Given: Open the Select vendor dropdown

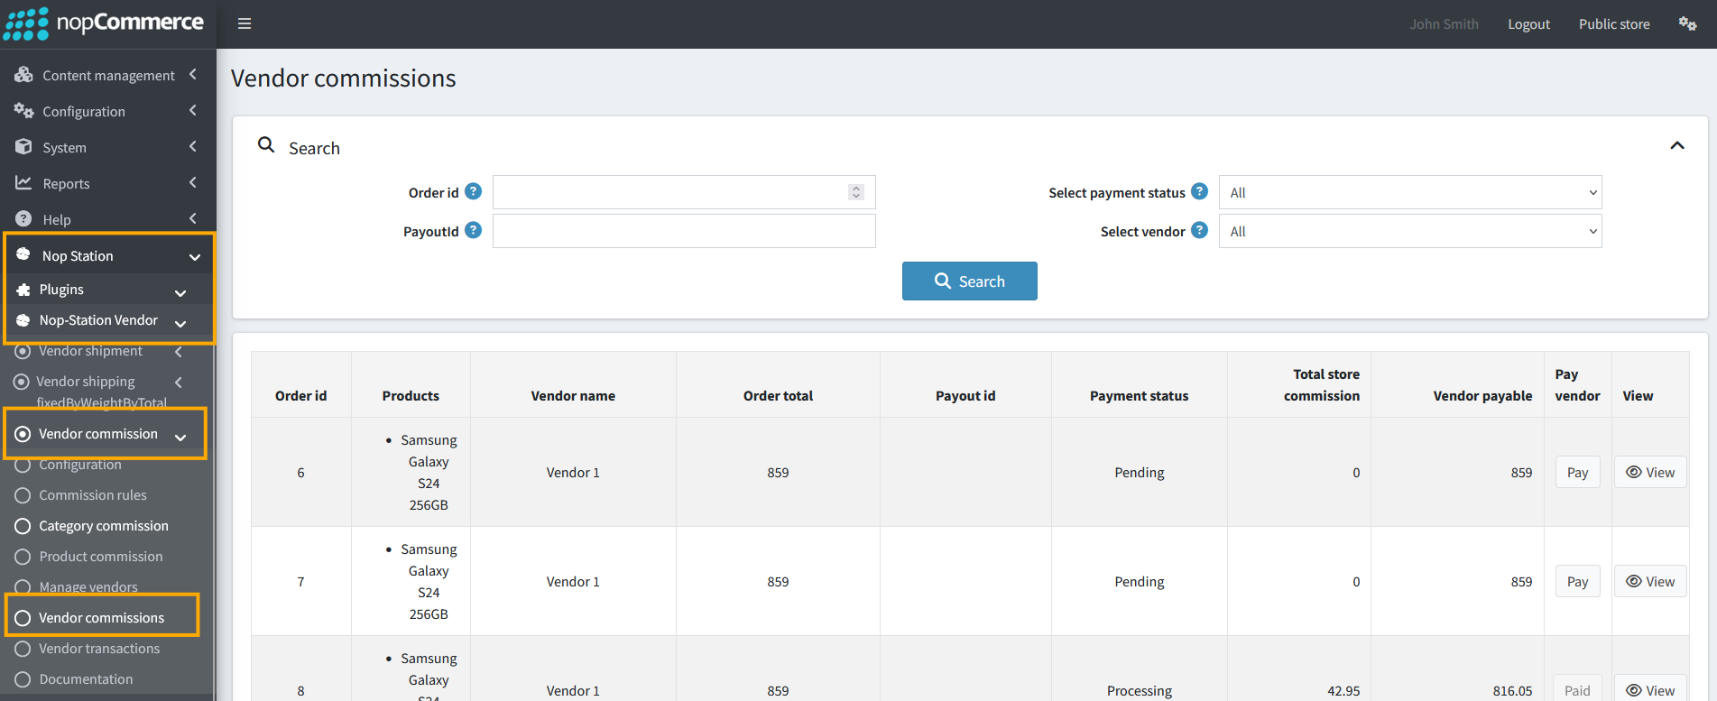Looking at the screenshot, I should (x=1410, y=231).
